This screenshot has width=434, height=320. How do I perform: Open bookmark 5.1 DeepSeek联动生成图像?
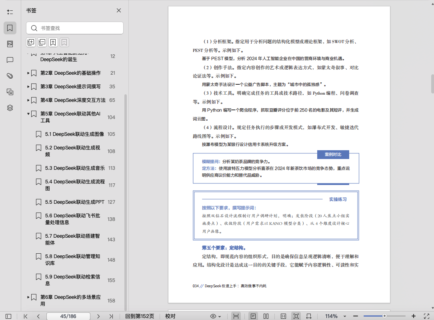(74, 134)
